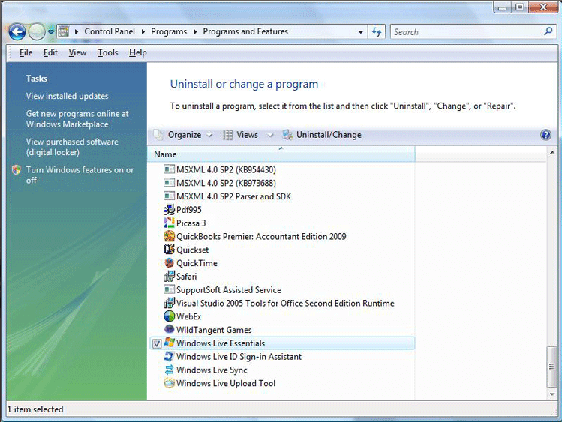The height and width of the screenshot is (422, 562).
Task: Open the address bar history dropdown
Action: pos(361,31)
